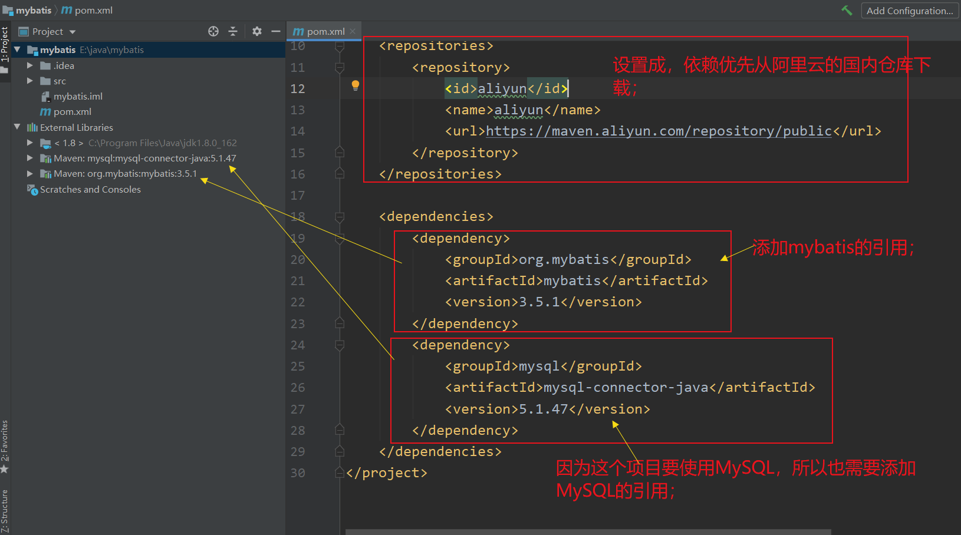961x535 pixels.
Task: Click the Collapse All icon in Project panel
Action: coord(233,31)
